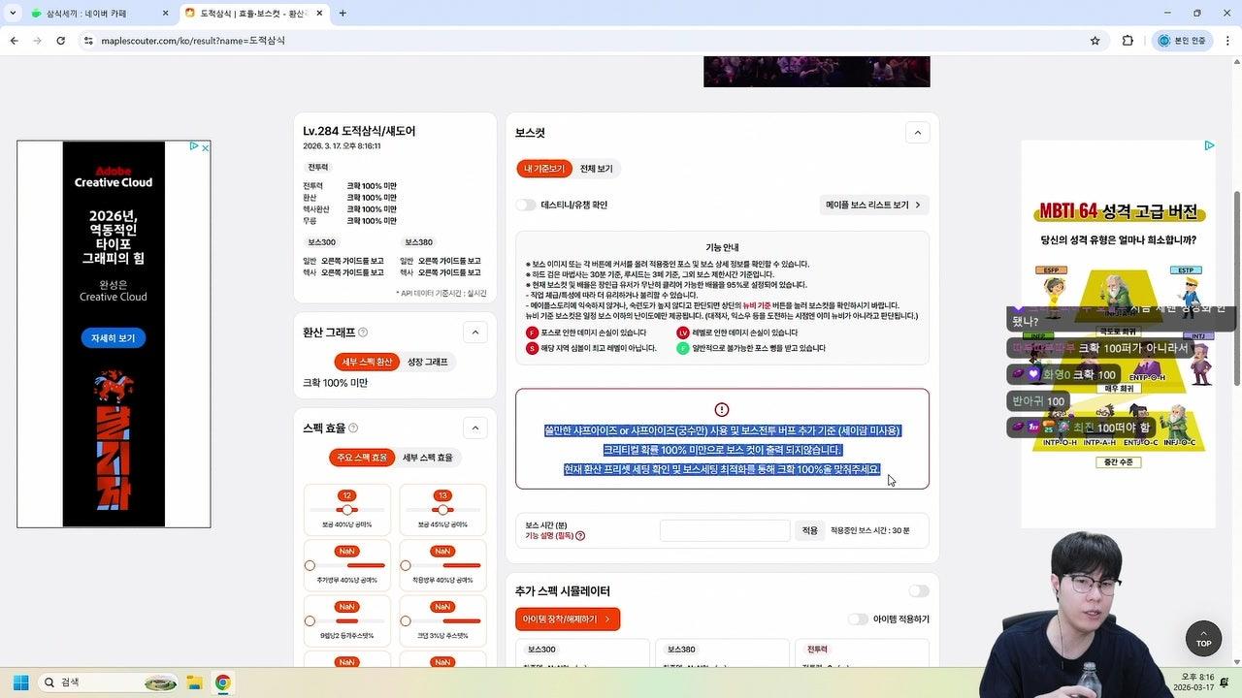Open the Windows Start menu
Image resolution: width=1242 pixels, height=698 pixels.
pyautogui.click(x=20, y=682)
